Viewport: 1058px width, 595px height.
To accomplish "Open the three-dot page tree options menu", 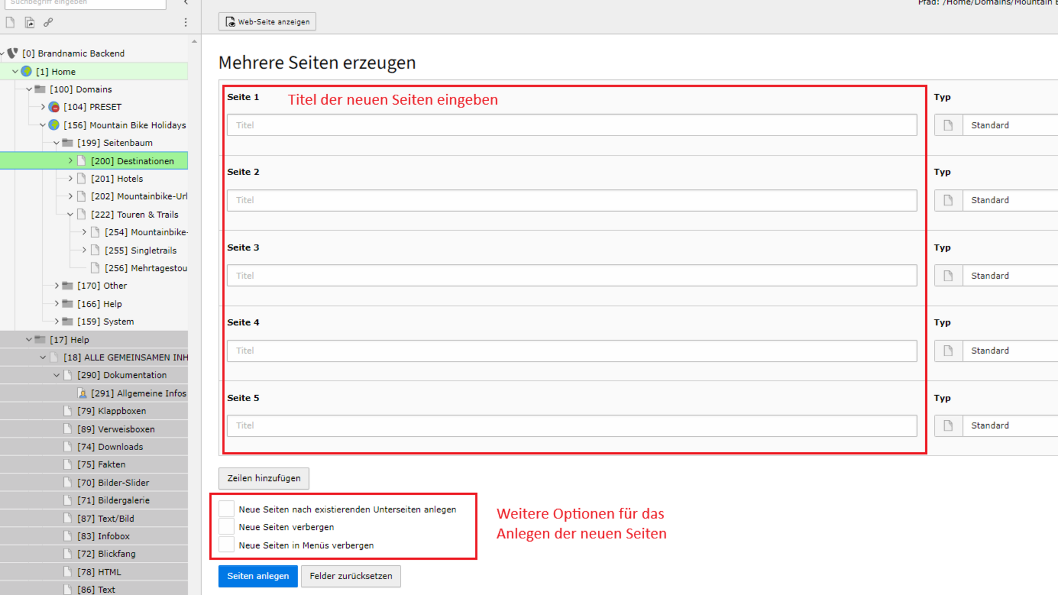I will click(x=186, y=23).
